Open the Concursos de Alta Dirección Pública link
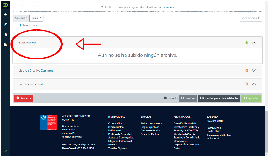The width and height of the screenshot is (270, 158). [x=150, y=132]
